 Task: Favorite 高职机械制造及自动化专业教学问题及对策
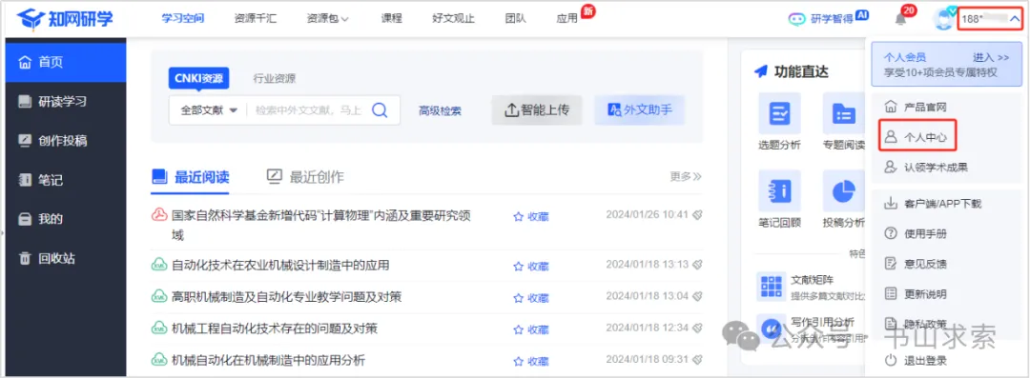pyautogui.click(x=531, y=297)
